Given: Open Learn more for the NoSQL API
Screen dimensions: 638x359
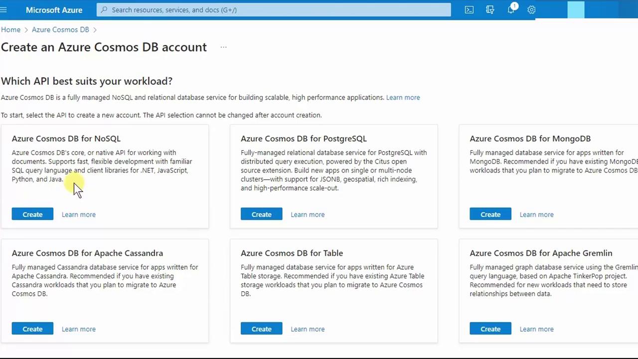Looking at the screenshot, I should coord(79,214).
